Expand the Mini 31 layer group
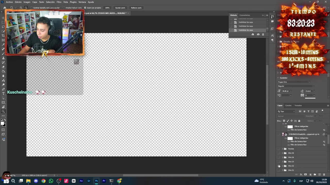Image resolution: width=330 pixels, height=185 pixels. 282,170
